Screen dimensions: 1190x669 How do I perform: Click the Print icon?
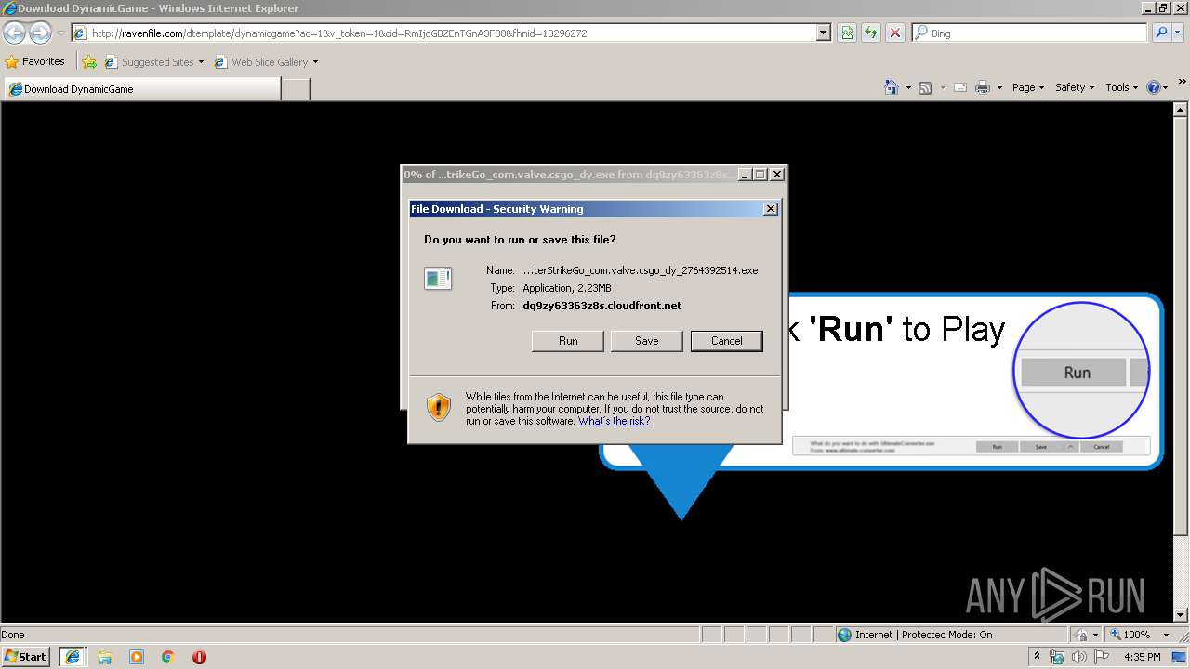pos(983,87)
